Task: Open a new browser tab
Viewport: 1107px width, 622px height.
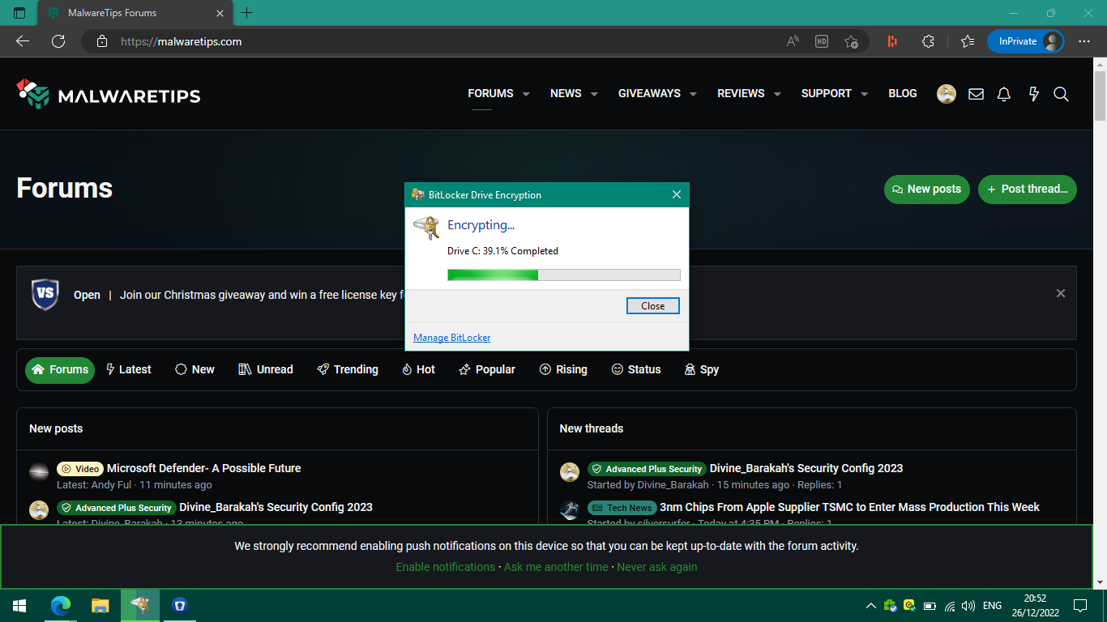Action: tap(247, 13)
